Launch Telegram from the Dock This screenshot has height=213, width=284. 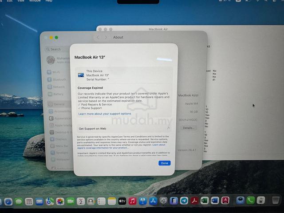tap(184, 201)
